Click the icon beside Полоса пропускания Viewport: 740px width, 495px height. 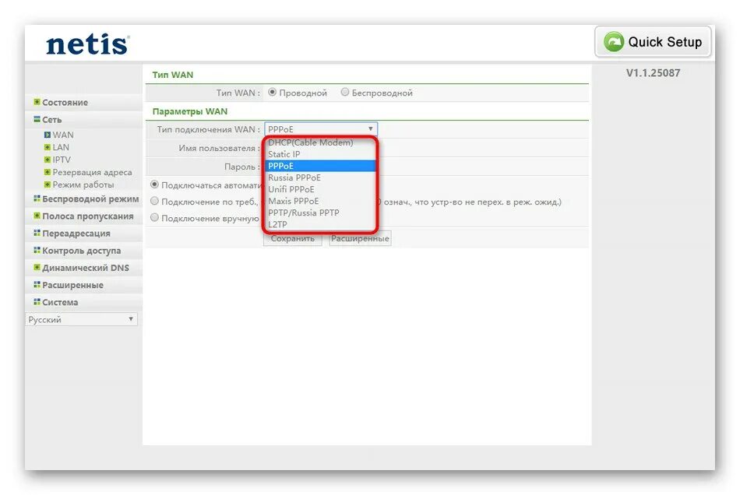(37, 216)
